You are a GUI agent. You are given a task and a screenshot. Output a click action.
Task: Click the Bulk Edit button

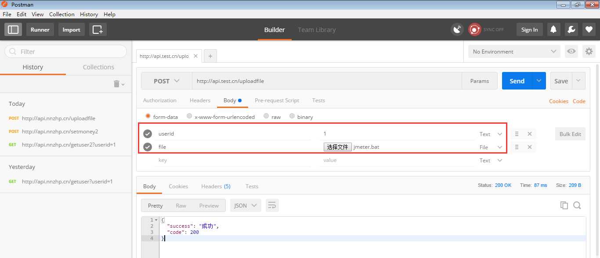tap(570, 134)
